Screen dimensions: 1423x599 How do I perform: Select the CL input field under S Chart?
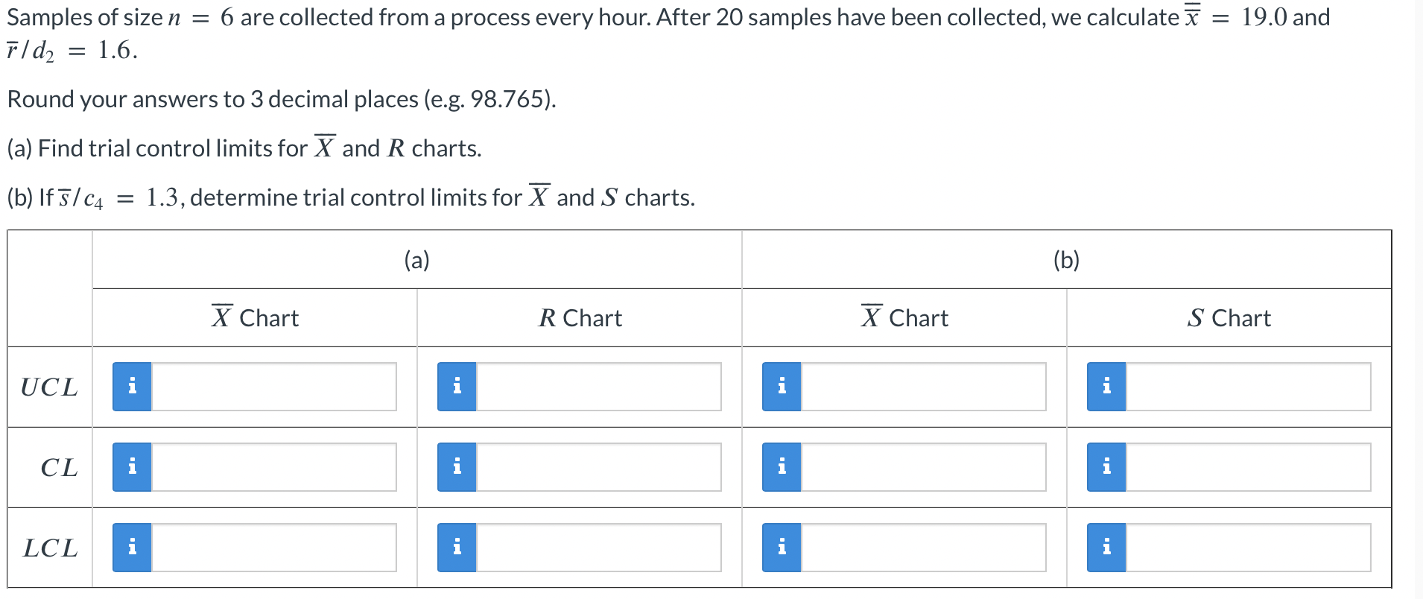point(1248,467)
